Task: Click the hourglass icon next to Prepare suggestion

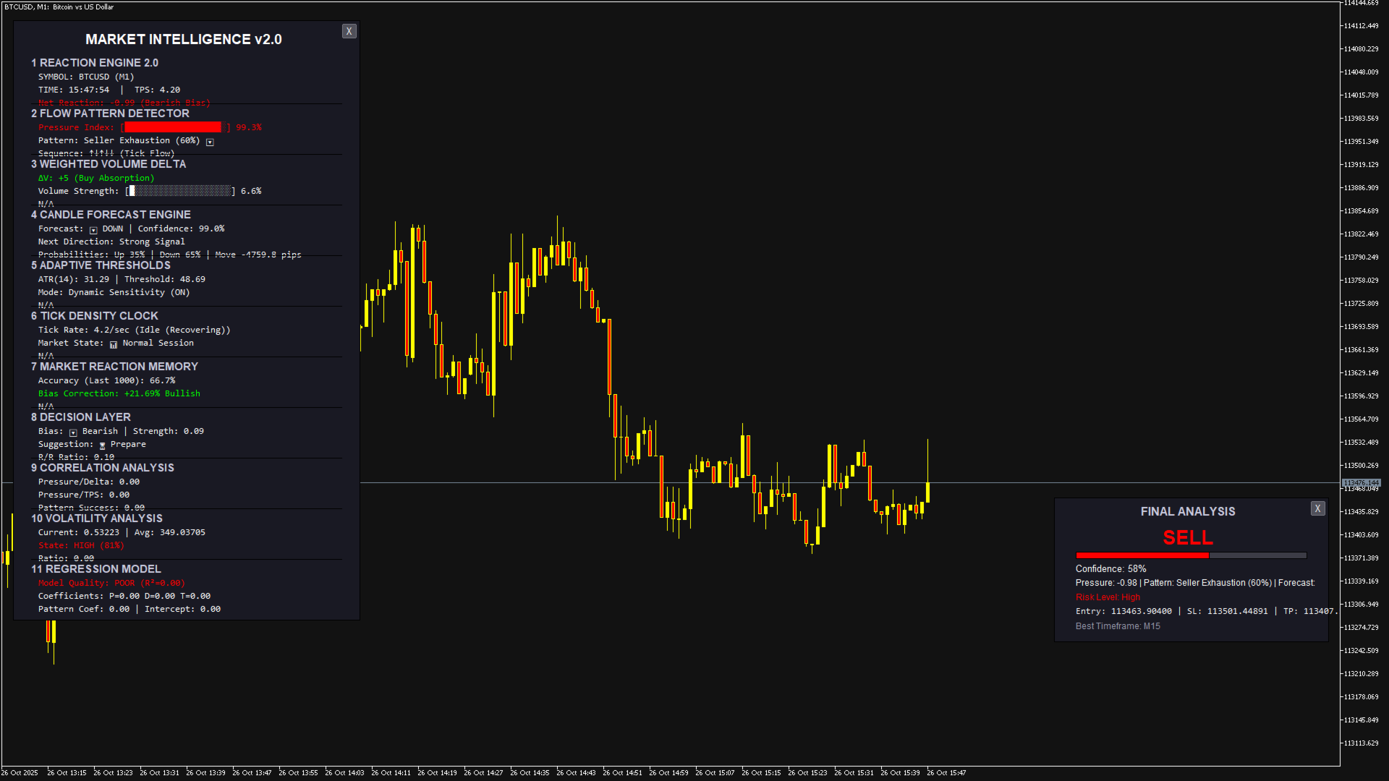Action: [x=102, y=445]
